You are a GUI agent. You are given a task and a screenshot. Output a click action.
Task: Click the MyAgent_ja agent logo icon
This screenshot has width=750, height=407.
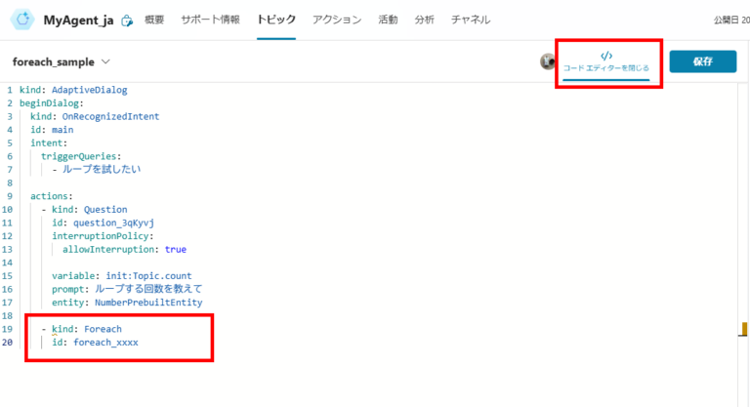(x=21, y=20)
